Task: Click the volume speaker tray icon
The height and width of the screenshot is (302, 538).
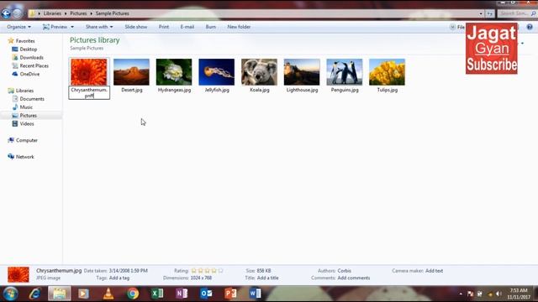Action: pyautogui.click(x=498, y=294)
